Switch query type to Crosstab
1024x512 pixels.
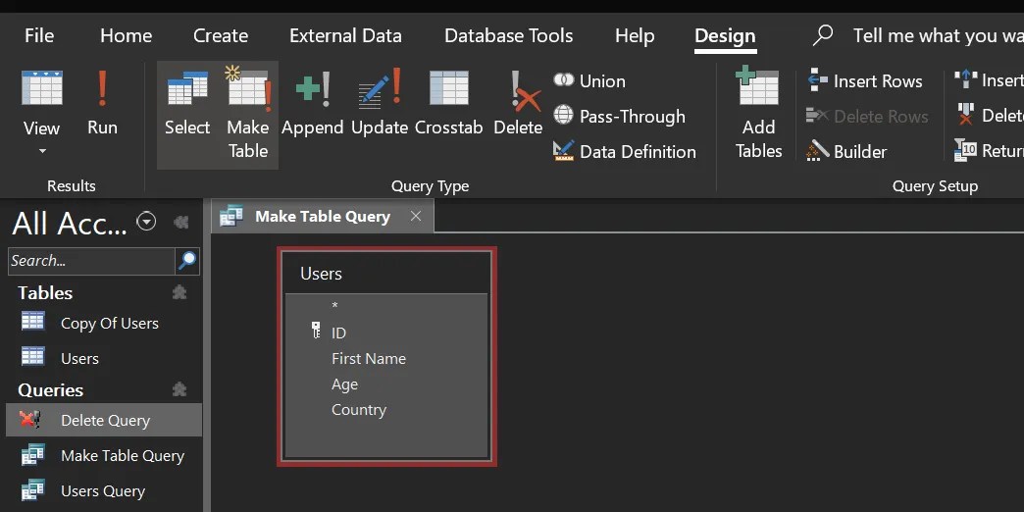pos(448,105)
